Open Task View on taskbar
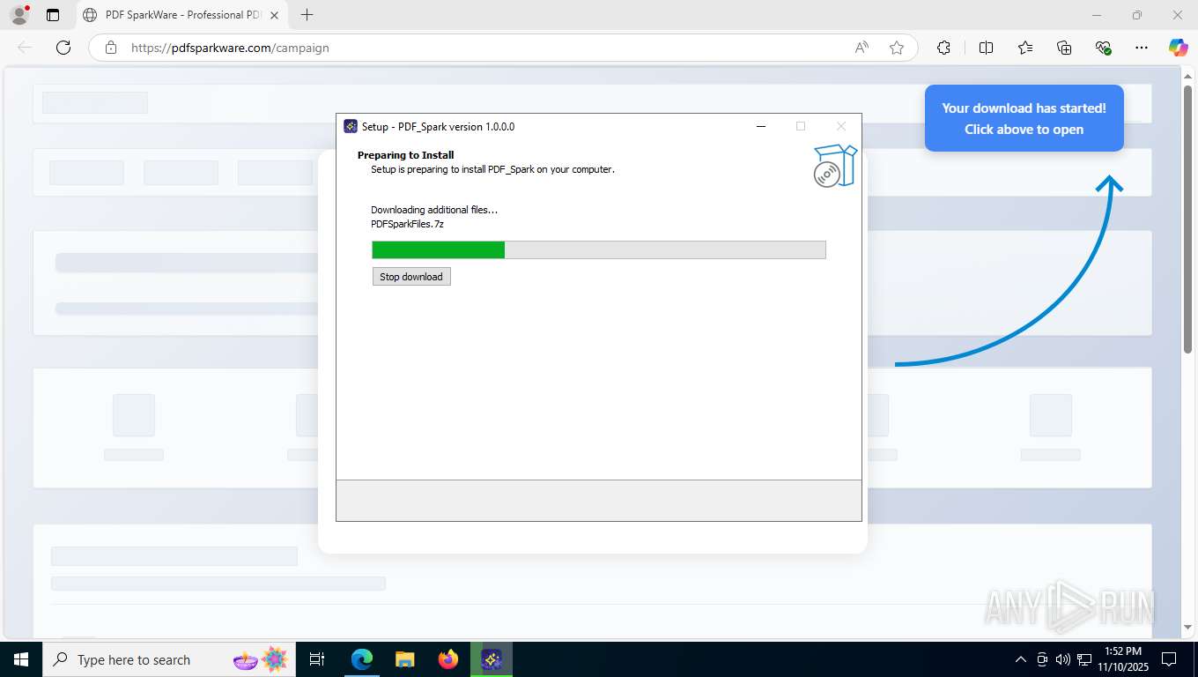 (317, 659)
